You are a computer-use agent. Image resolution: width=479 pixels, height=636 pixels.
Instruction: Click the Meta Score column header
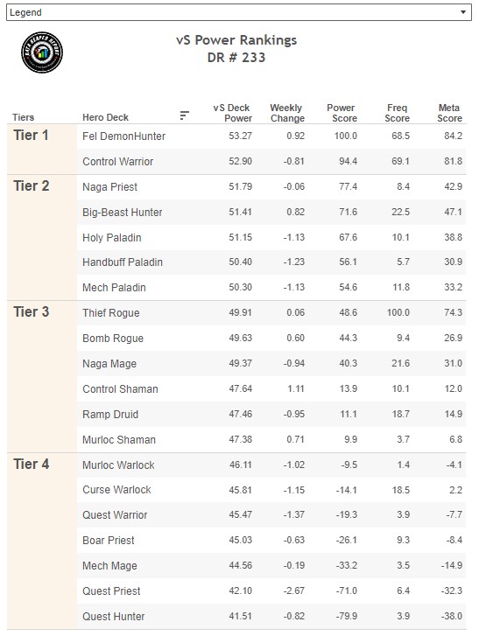449,113
